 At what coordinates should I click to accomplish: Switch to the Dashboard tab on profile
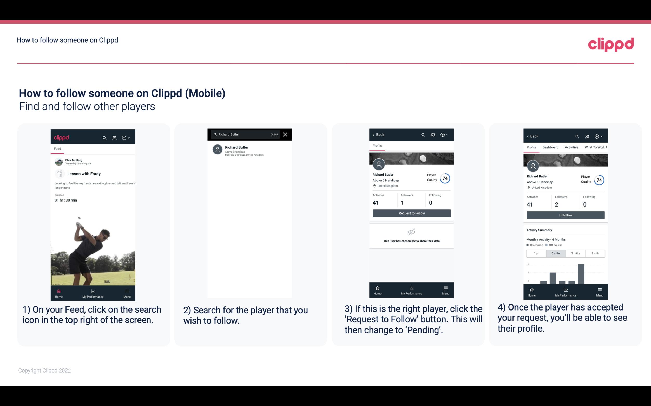coord(551,147)
